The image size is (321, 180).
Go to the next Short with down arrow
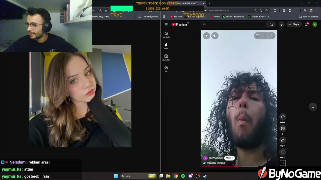click(x=313, y=107)
